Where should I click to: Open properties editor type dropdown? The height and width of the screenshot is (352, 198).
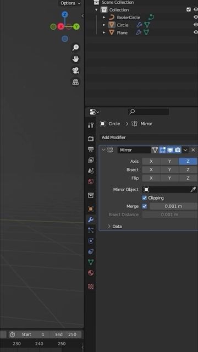point(94,112)
